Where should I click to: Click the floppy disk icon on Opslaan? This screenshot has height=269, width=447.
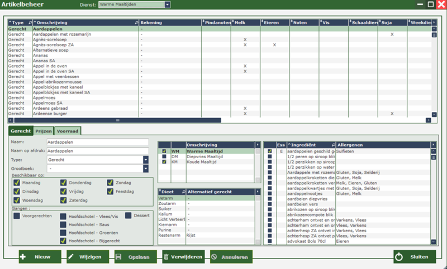coord(119,257)
